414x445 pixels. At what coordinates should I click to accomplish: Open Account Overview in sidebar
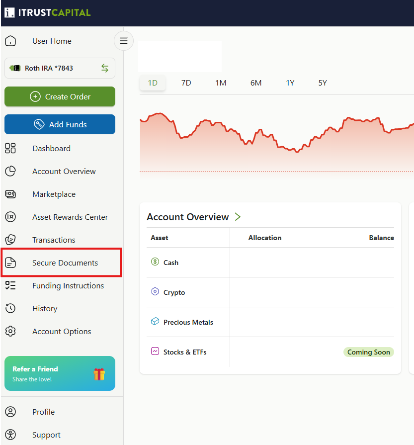pyautogui.click(x=64, y=172)
